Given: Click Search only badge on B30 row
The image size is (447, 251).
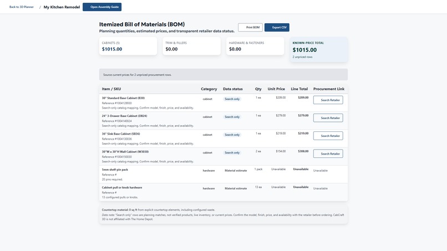Looking at the screenshot, I should (232, 99).
